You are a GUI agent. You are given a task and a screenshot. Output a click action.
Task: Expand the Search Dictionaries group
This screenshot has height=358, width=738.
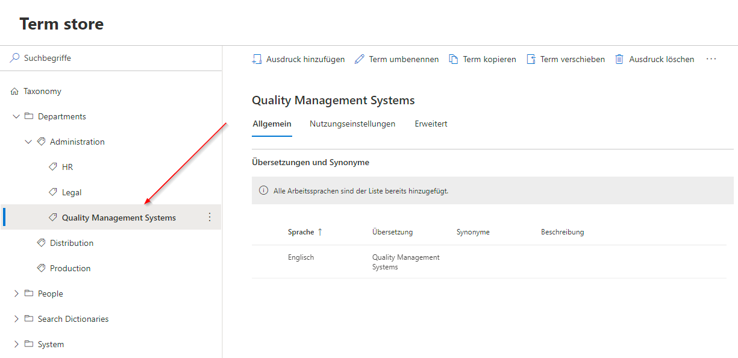[16, 319]
